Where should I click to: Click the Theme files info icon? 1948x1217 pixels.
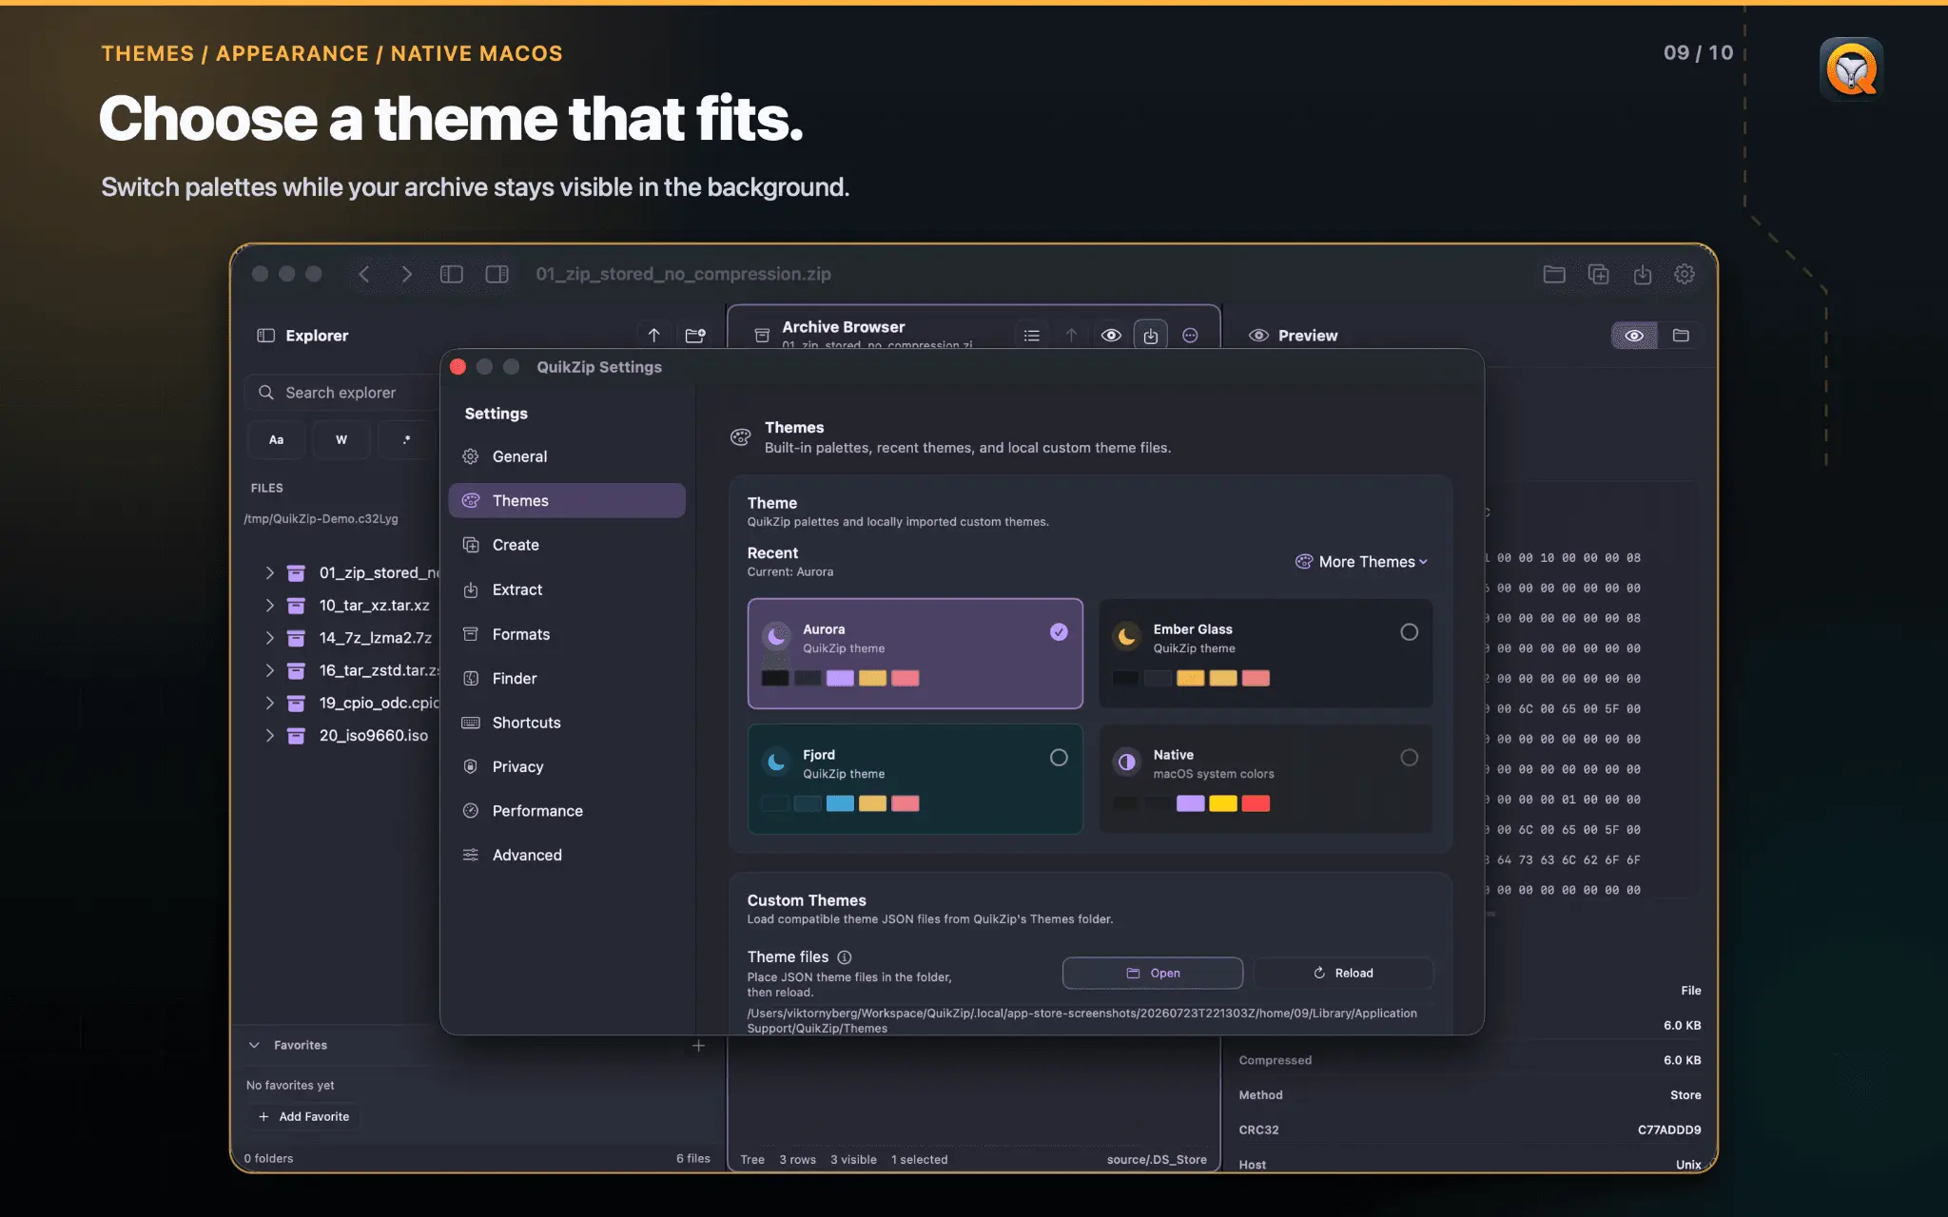845,957
